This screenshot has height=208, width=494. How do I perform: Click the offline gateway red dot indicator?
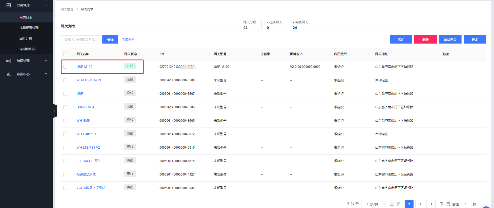293,22
